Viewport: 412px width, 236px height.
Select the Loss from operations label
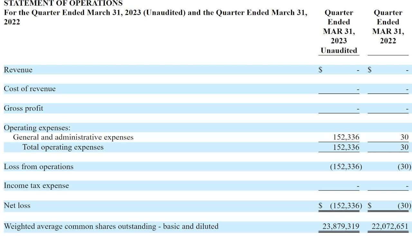click(x=38, y=167)
